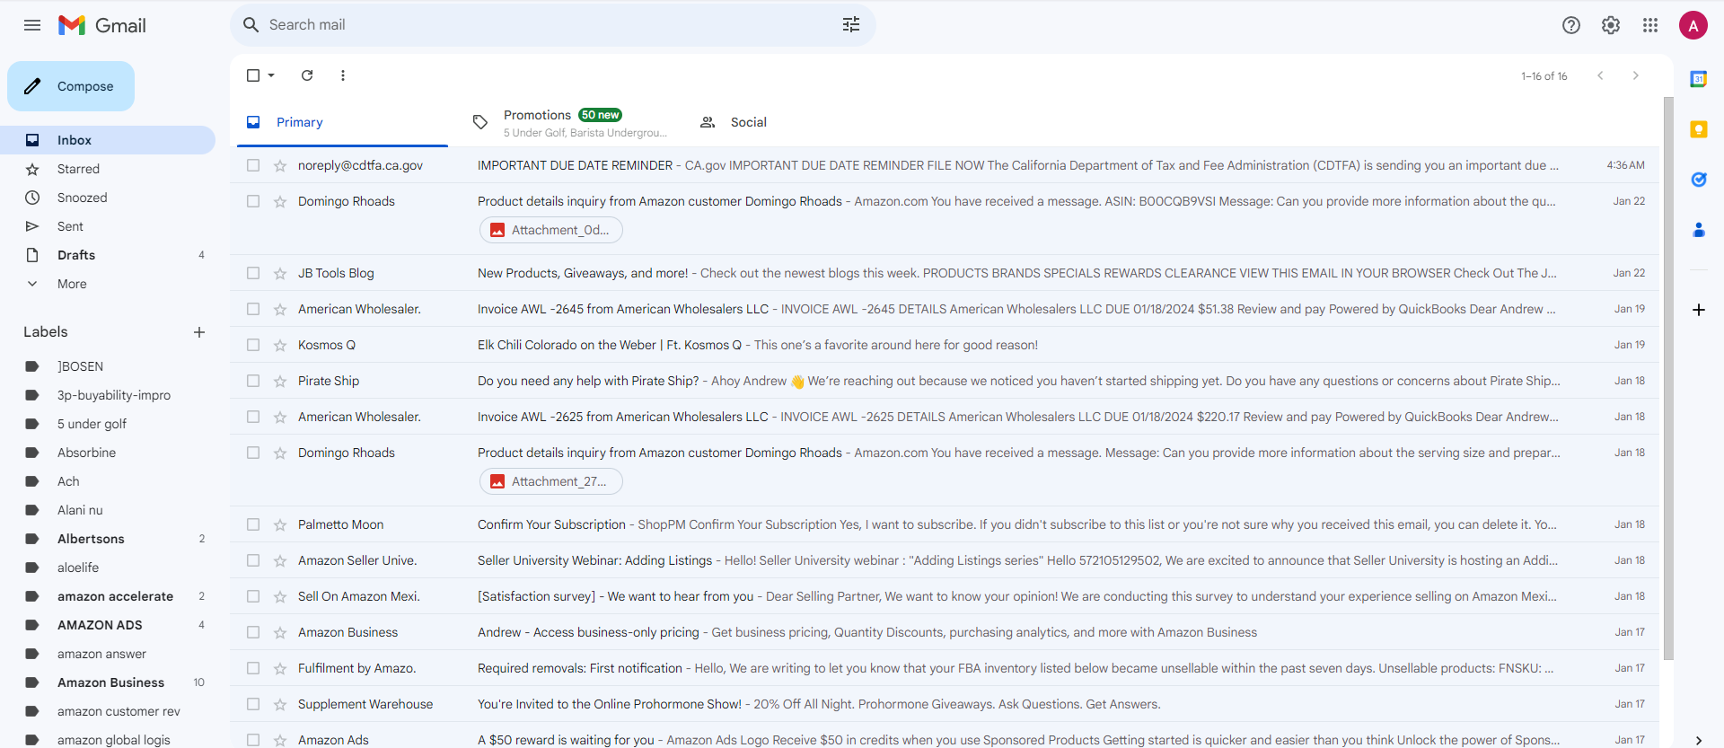The height and width of the screenshot is (748, 1724).
Task: Go to the older messages page arrow
Action: click(x=1636, y=75)
